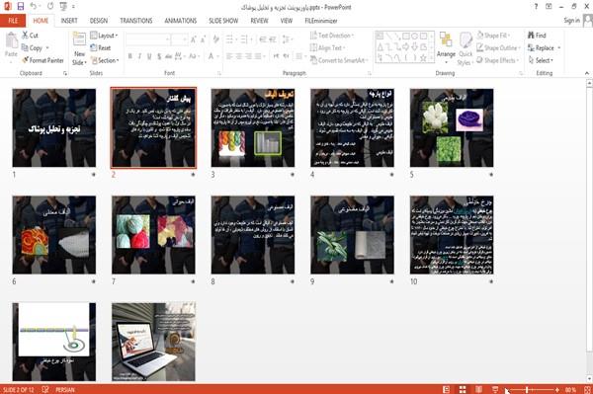
Task: Start Slide Show from status bar icon
Action: pyautogui.click(x=495, y=389)
